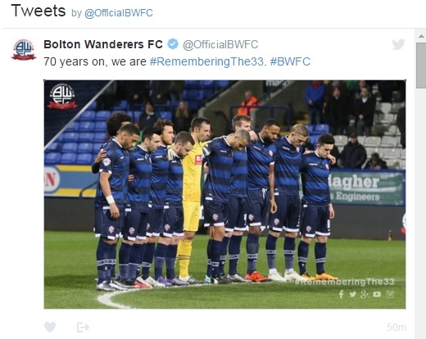Click the Bolton Wanderers crest avatar
This screenshot has width=426, height=339.
coord(24,49)
